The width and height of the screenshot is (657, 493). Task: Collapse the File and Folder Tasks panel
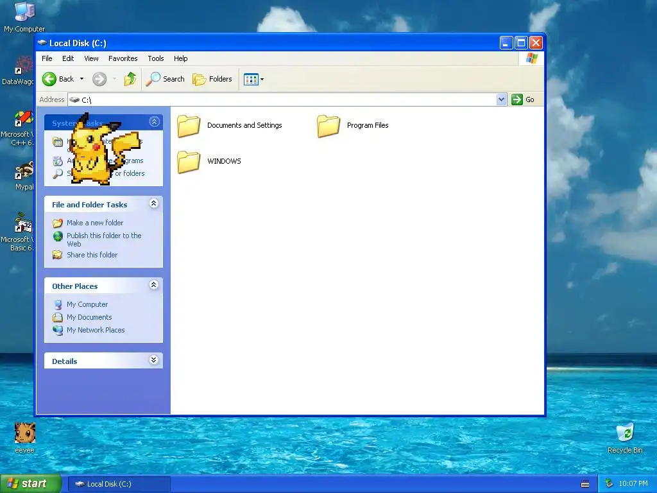click(154, 203)
